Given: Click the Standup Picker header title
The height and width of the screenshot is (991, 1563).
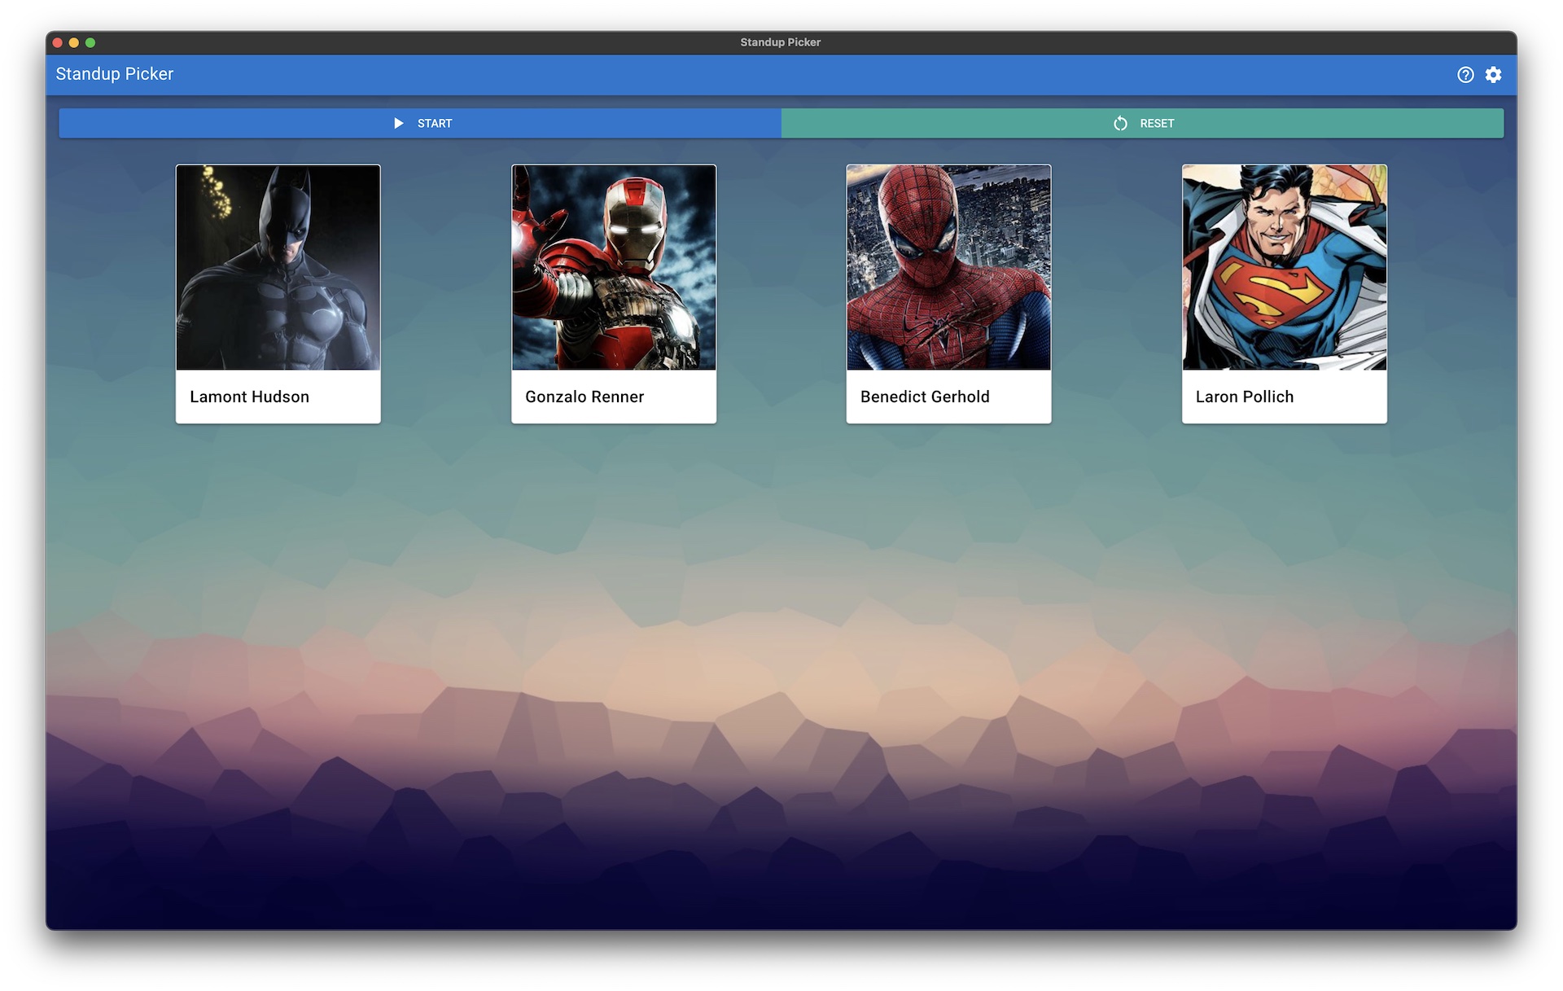Looking at the screenshot, I should (115, 74).
